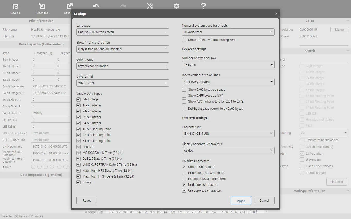Viewport: 351px width, 219px height.
Task: Uncheck UNIX, C, FORTRAN Date & Time (32 bit)
Action: [x=78, y=165]
